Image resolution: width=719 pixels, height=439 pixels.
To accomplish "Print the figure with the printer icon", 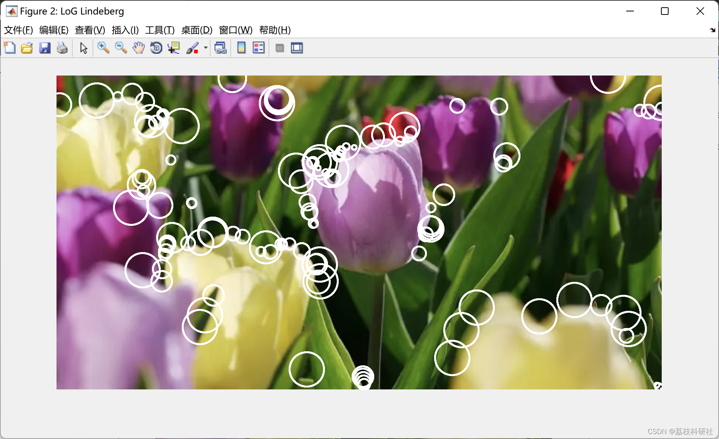I will [x=62, y=48].
